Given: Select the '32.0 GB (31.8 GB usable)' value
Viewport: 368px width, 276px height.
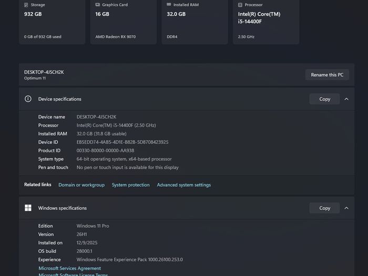Looking at the screenshot, I should 101,134.
